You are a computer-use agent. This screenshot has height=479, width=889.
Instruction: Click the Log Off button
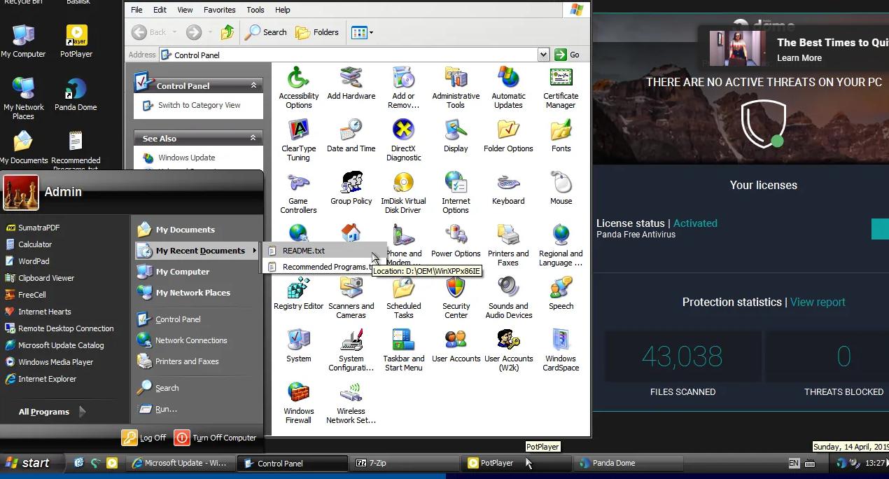click(x=144, y=438)
